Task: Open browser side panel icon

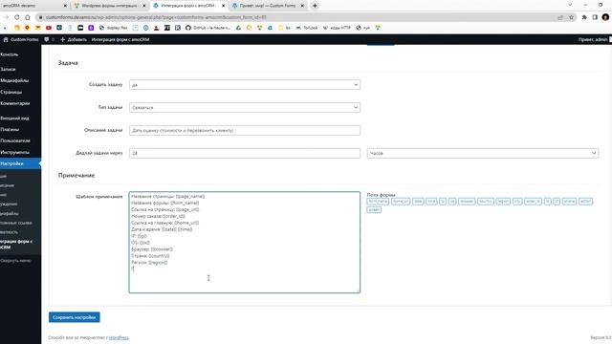Action: click(x=595, y=17)
